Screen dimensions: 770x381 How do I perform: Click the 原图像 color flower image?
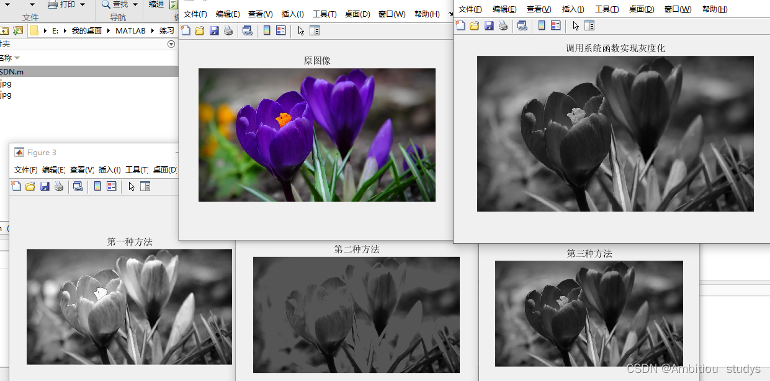(x=317, y=135)
